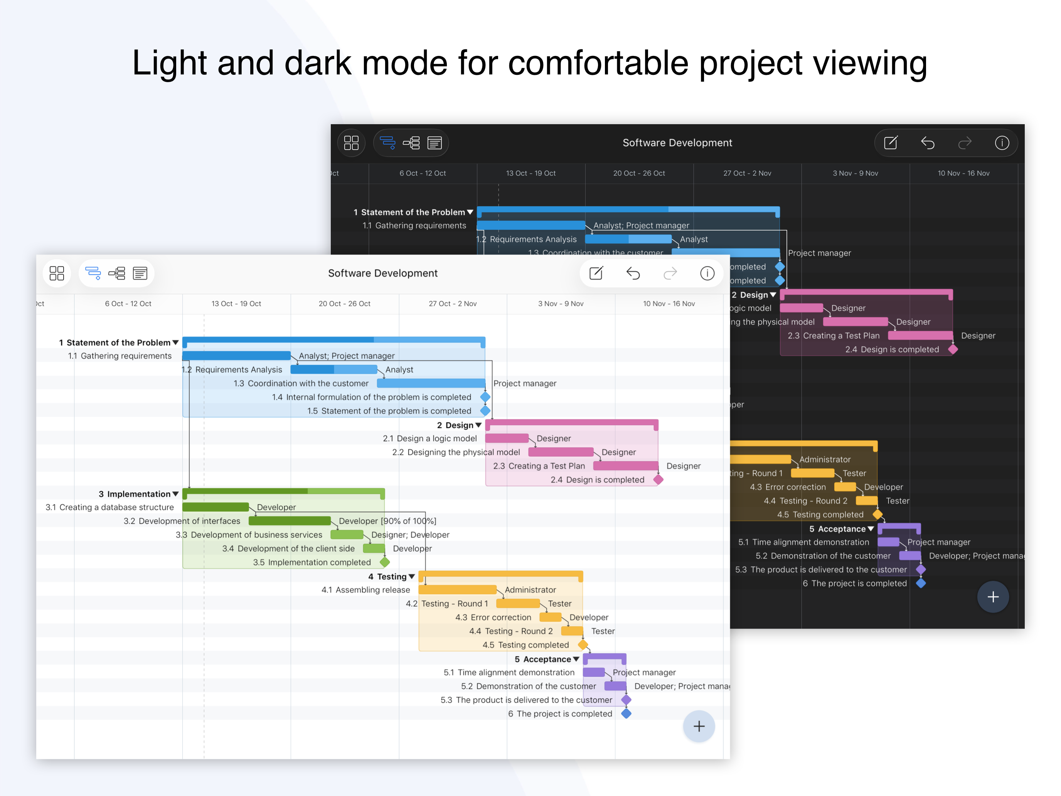Select Requirements Analysis task bar, light window
This screenshot has height=796, width=1061.
[x=334, y=370]
